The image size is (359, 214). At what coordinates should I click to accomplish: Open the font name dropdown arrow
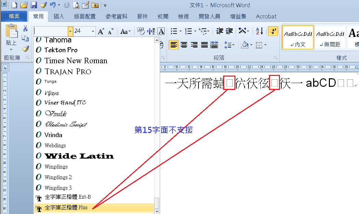[70, 31]
